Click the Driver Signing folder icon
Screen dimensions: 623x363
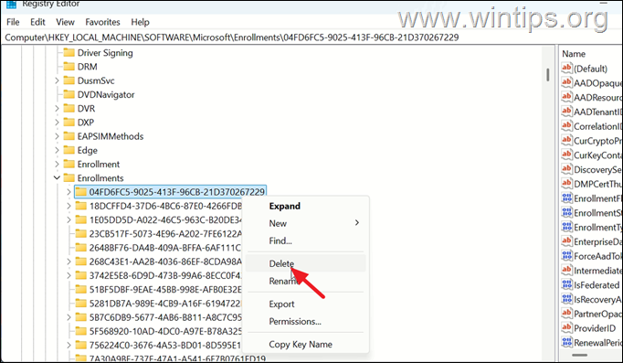[x=69, y=52]
